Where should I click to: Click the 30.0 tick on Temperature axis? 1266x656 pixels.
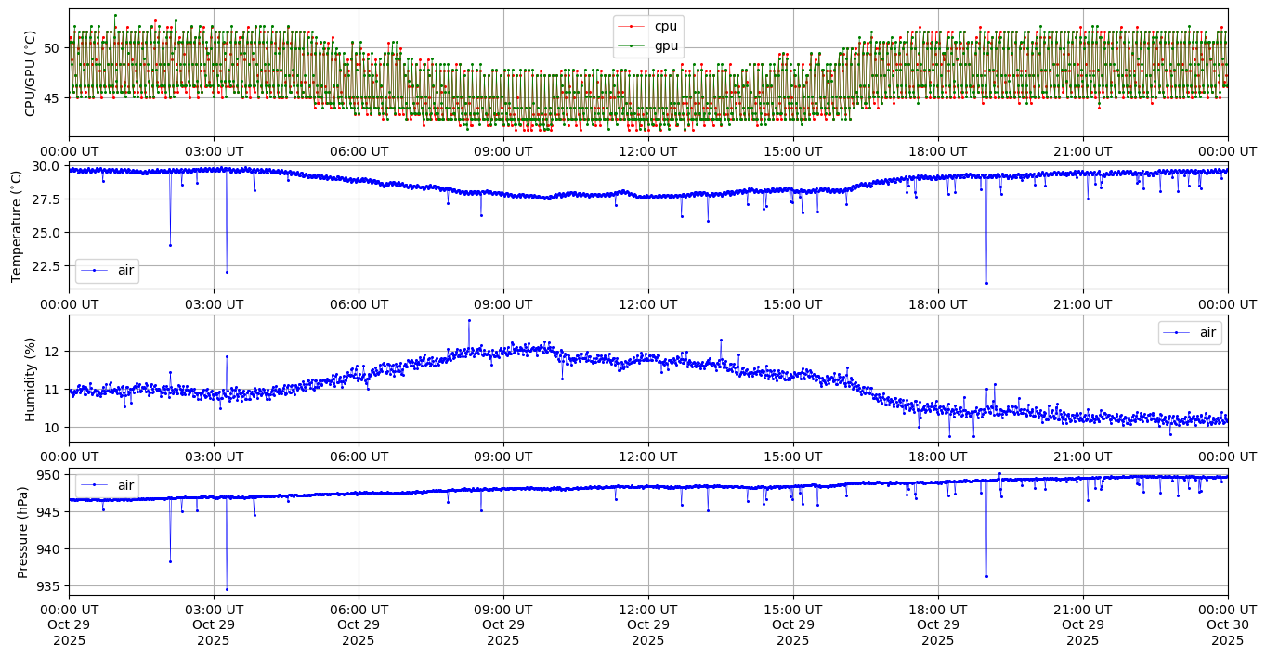(x=46, y=166)
